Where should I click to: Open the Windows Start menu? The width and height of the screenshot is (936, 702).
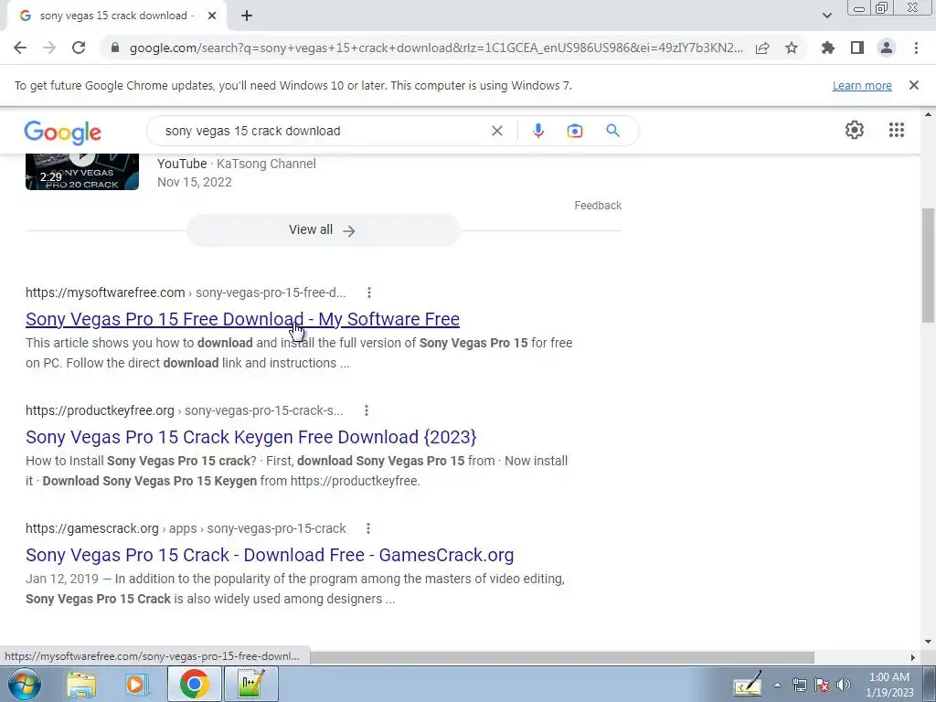coord(25,684)
